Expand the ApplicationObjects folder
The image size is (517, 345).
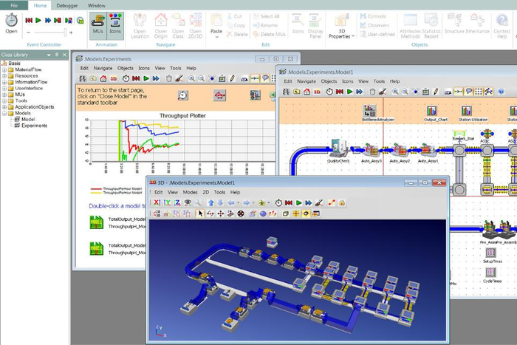(4, 107)
